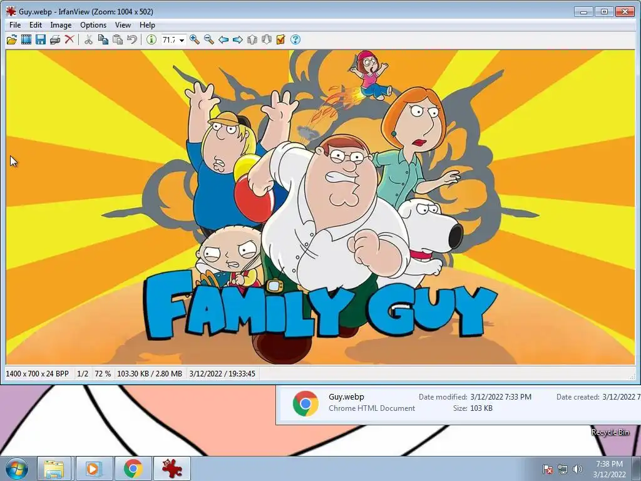
Task: Cut selection with the scissors icon
Action: [x=88, y=39]
